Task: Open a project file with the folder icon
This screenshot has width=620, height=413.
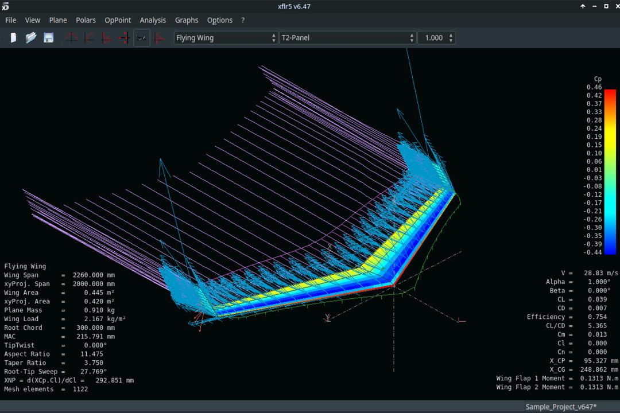Action: point(31,38)
